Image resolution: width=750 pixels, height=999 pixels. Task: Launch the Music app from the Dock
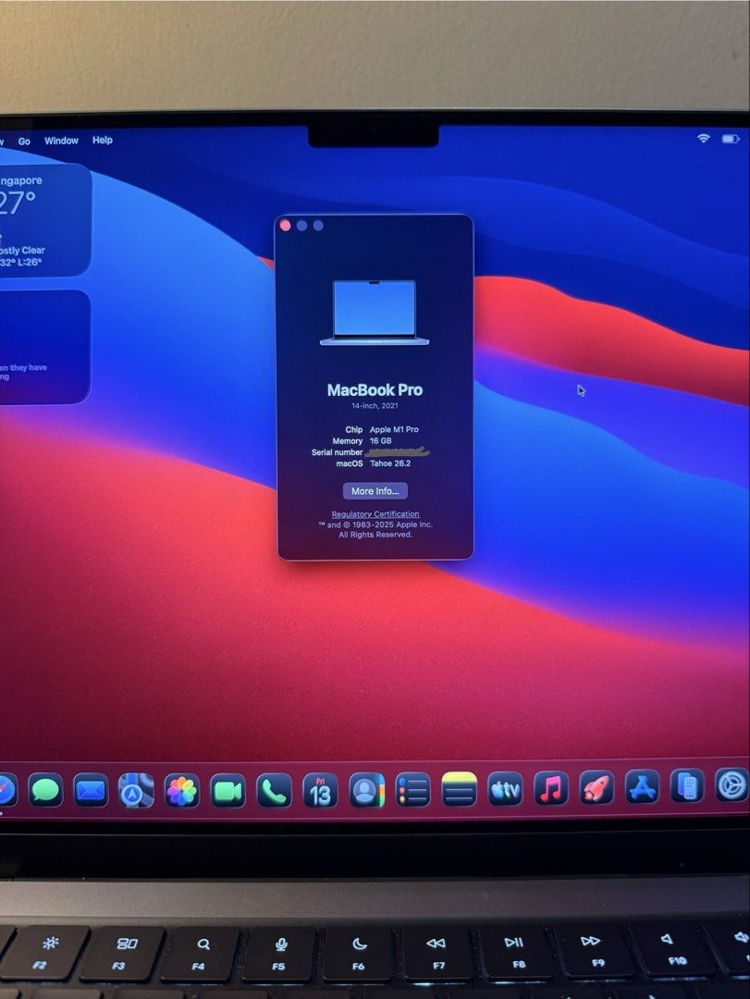pyautogui.click(x=550, y=789)
